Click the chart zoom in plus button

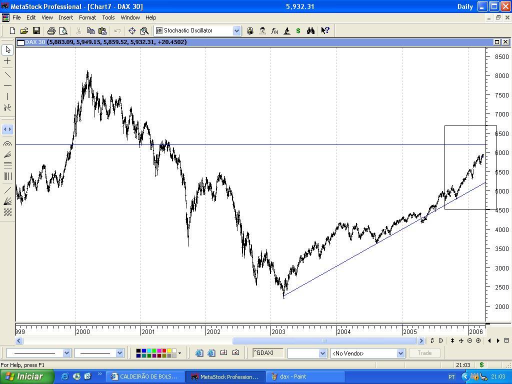click(478, 340)
